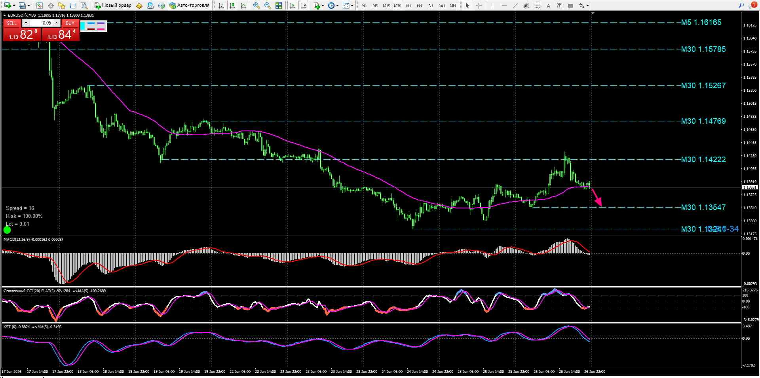Screen dimensions: 760x378
Task: Open the Profiles dropdown arrow
Action: click(28, 6)
